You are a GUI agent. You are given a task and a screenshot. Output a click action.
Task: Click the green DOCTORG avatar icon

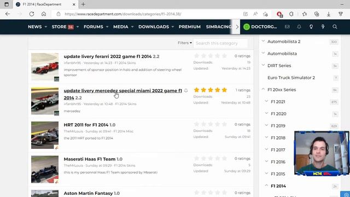tap(247, 27)
